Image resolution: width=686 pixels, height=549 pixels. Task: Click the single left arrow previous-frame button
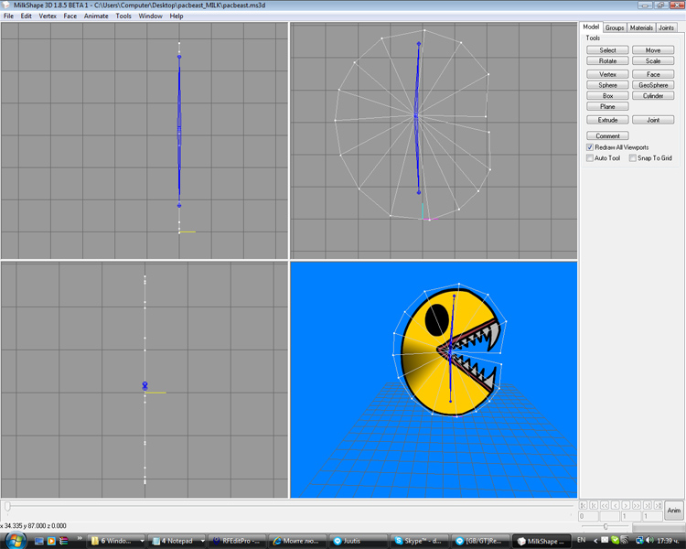point(616,505)
